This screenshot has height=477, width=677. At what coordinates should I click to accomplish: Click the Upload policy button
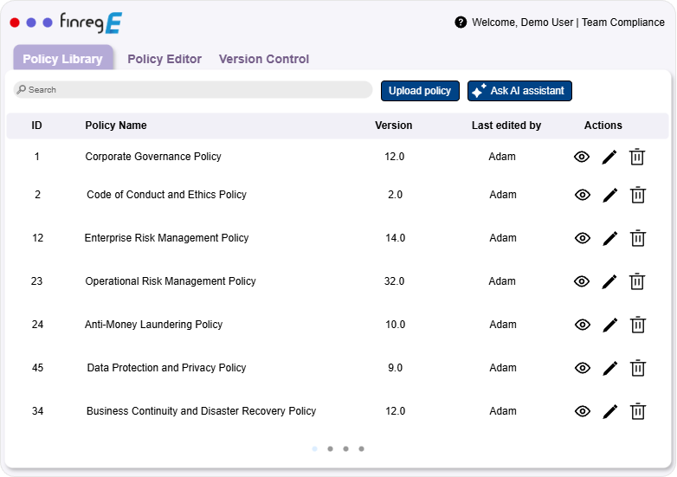click(420, 91)
